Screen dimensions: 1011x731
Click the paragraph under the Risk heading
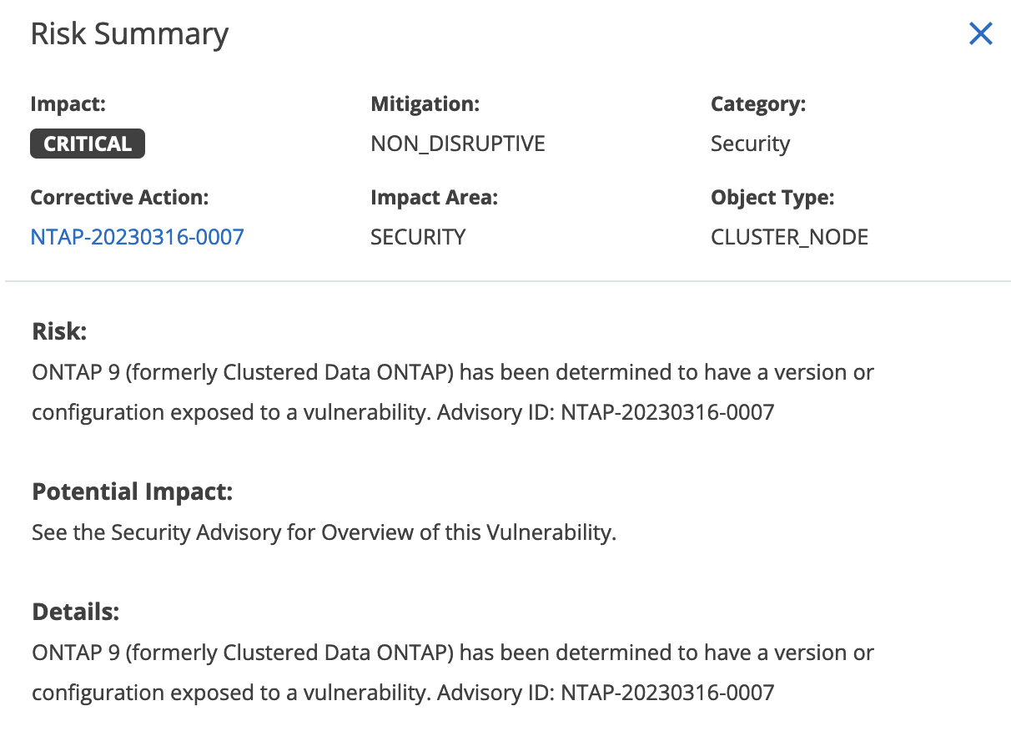point(452,391)
